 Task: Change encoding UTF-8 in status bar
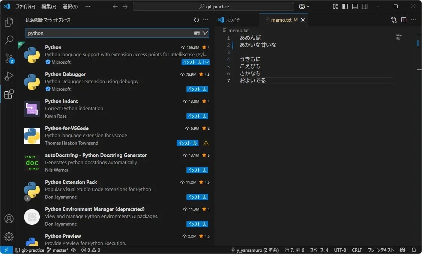[x=340, y=250]
